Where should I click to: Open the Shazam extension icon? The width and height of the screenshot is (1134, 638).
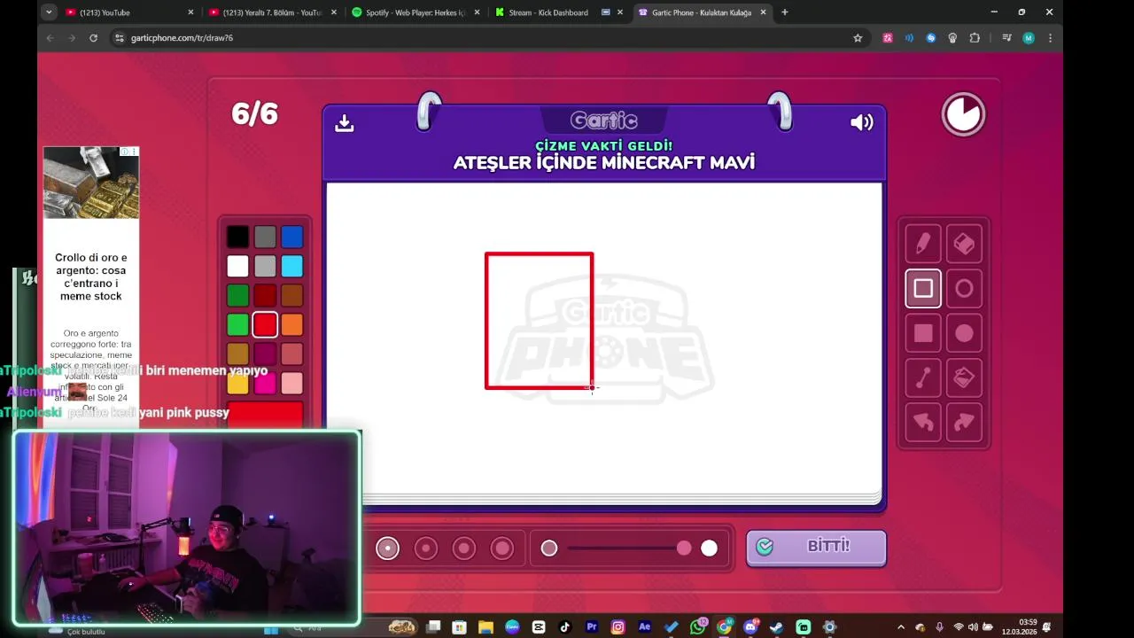tap(930, 38)
